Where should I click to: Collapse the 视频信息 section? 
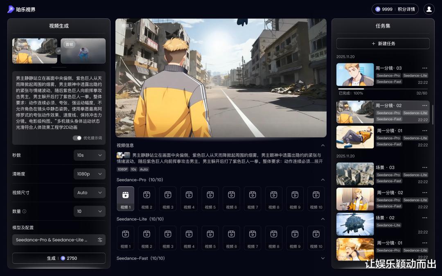pyautogui.click(x=323, y=145)
